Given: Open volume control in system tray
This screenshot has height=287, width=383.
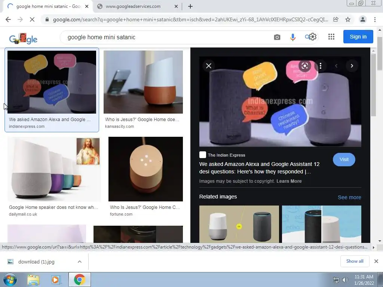Looking at the screenshot, I should pos(345,280).
